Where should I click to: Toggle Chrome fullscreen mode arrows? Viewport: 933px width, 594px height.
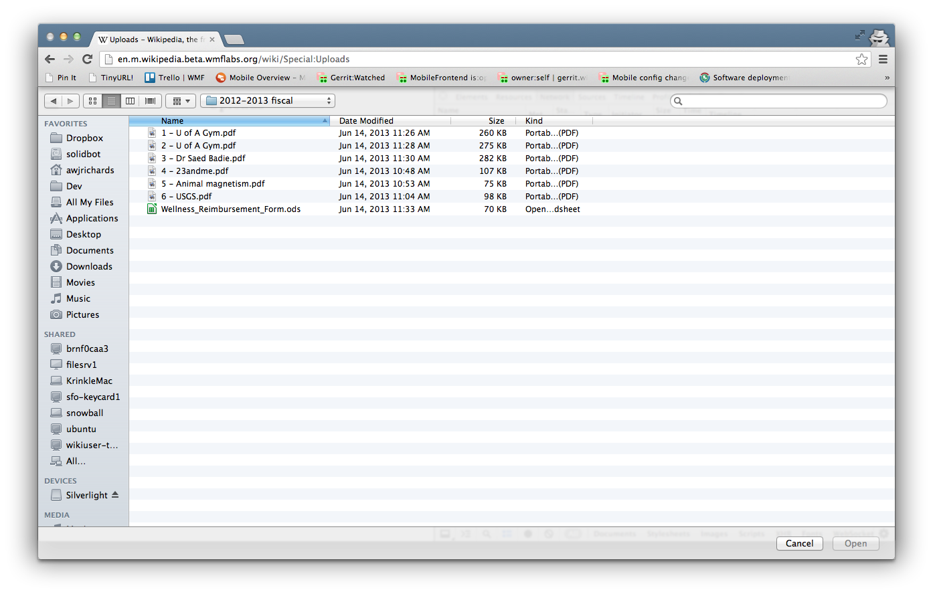pyautogui.click(x=859, y=35)
